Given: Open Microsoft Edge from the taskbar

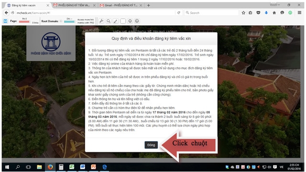Looking at the screenshot, I should coord(104,167).
